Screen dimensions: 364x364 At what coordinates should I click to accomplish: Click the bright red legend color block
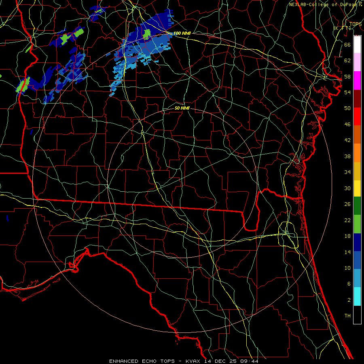pos(357,116)
